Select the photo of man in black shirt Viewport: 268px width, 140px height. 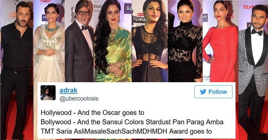tap(16, 70)
